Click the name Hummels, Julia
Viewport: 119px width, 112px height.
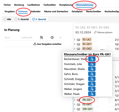coord(73,64)
